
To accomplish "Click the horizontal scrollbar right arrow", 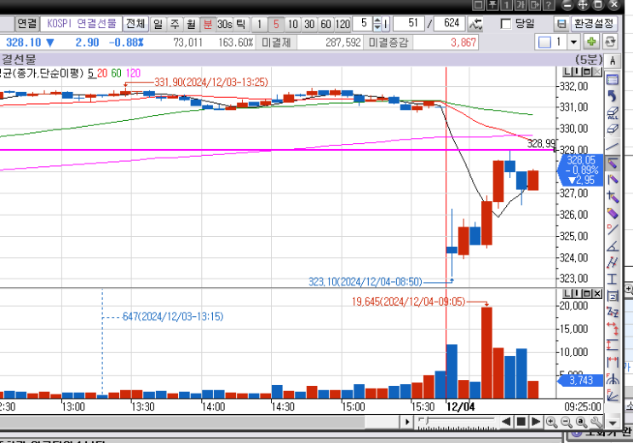I will pos(406,422).
